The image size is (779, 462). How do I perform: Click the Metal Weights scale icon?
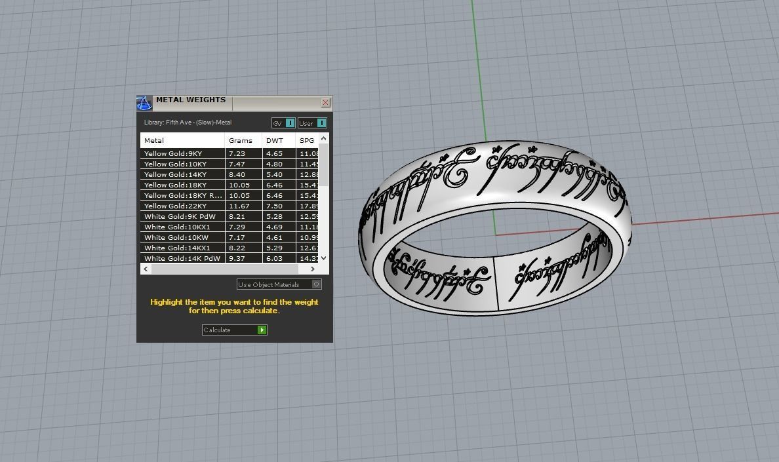tap(144, 104)
